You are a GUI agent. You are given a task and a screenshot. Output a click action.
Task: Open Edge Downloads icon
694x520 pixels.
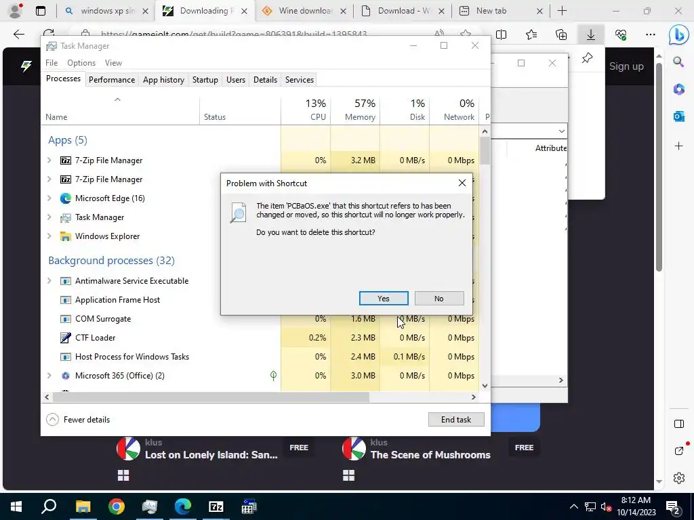591,35
